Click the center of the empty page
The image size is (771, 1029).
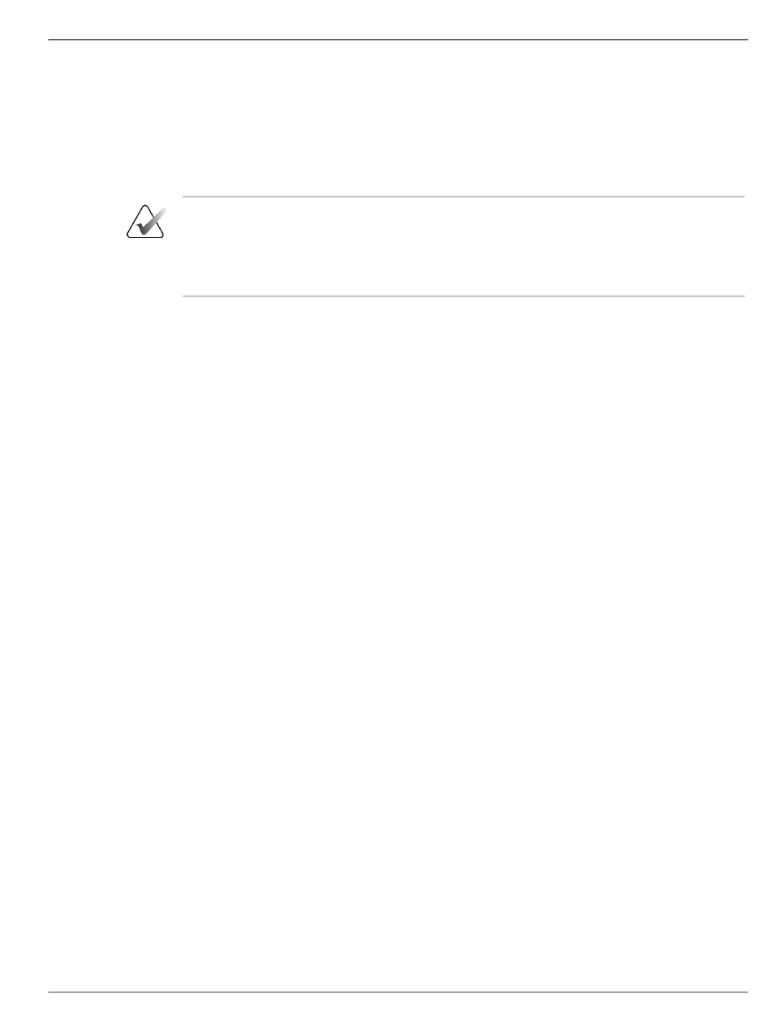[x=385, y=515]
